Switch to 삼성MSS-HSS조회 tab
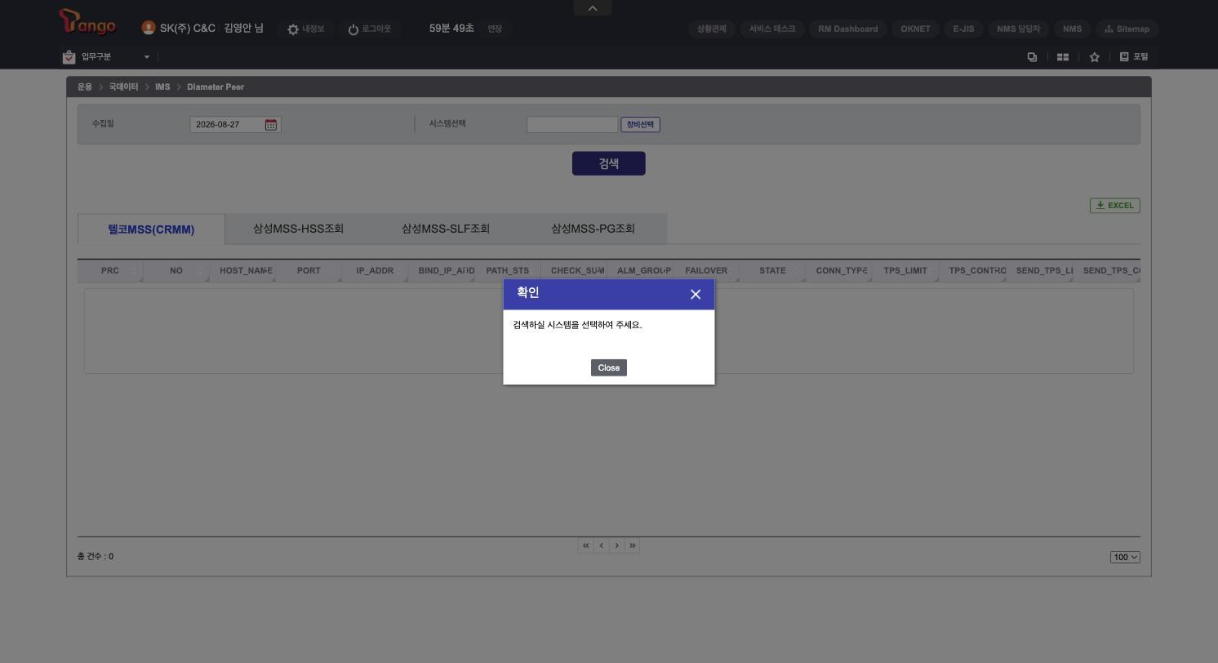1218x663 pixels. [x=298, y=229]
